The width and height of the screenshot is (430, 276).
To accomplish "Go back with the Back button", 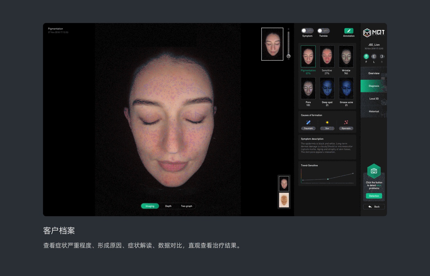I will click(x=374, y=207).
